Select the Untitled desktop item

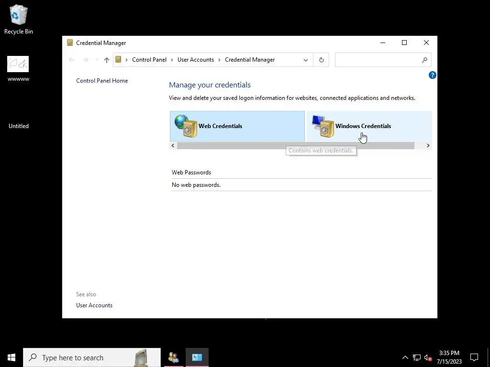click(19, 126)
